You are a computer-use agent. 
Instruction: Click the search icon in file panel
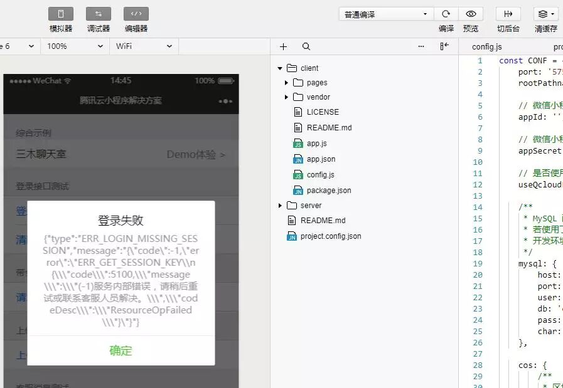[x=306, y=46]
